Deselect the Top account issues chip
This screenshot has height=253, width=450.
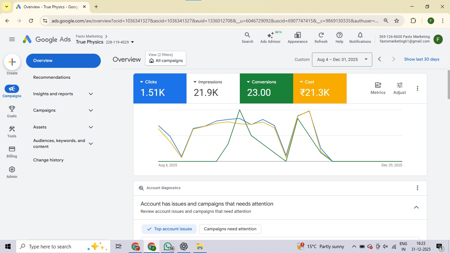coord(169,229)
